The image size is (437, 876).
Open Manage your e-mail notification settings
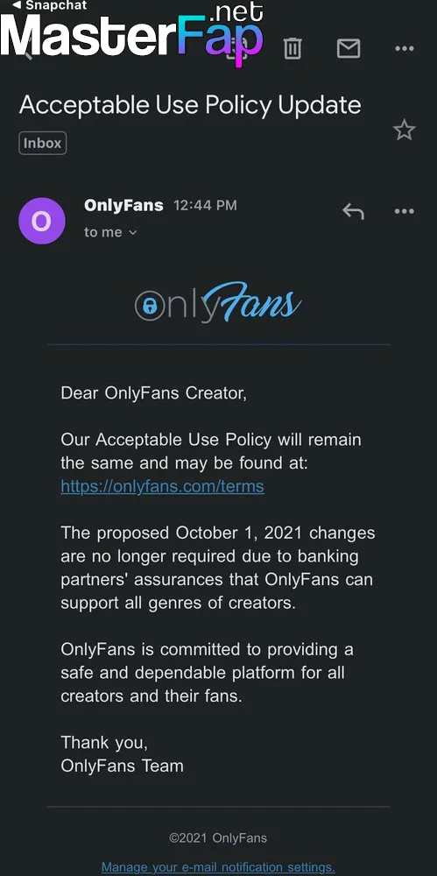(x=218, y=867)
